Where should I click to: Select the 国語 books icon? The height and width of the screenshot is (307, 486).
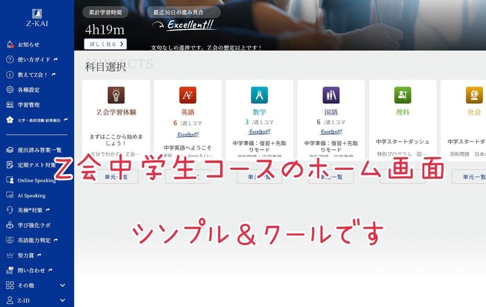tap(331, 95)
